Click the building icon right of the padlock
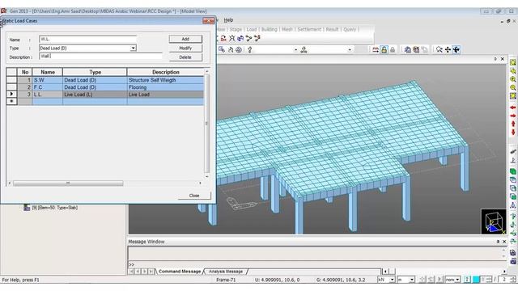This screenshot has width=518, height=291. click(408, 50)
